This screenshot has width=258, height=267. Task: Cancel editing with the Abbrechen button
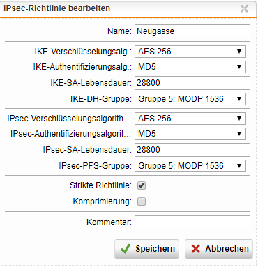pos(219,249)
